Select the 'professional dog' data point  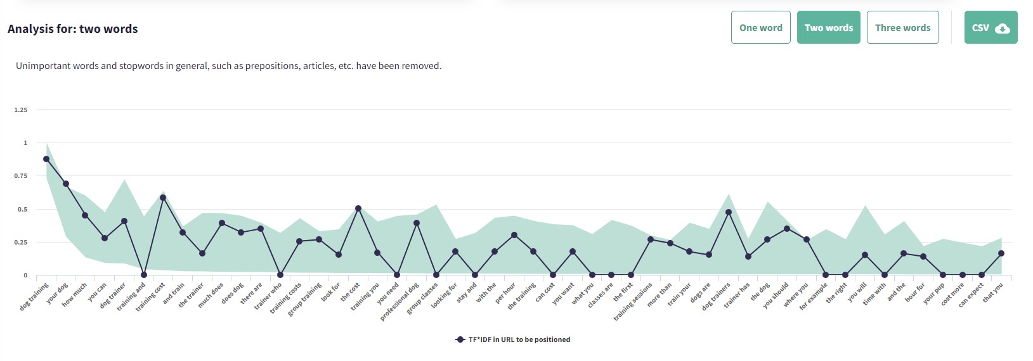(x=417, y=223)
